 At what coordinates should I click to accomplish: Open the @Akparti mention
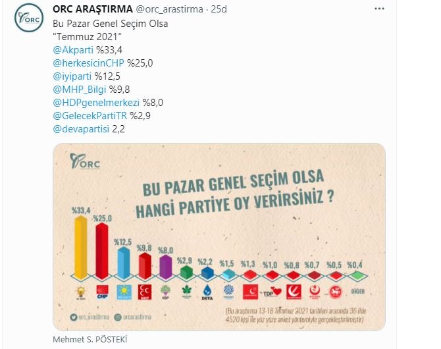pyautogui.click(x=73, y=50)
